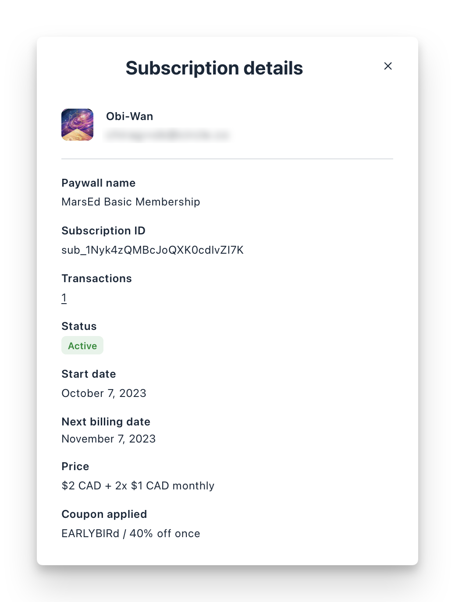Click the MarsEd Basic Membership paywall name
Screen dimensions: 455x602
[131, 202]
